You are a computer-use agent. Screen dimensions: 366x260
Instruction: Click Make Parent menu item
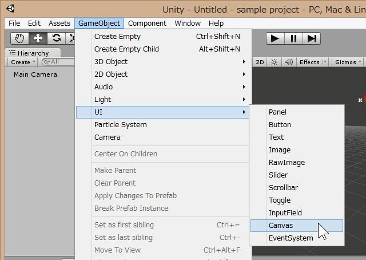(164, 171)
